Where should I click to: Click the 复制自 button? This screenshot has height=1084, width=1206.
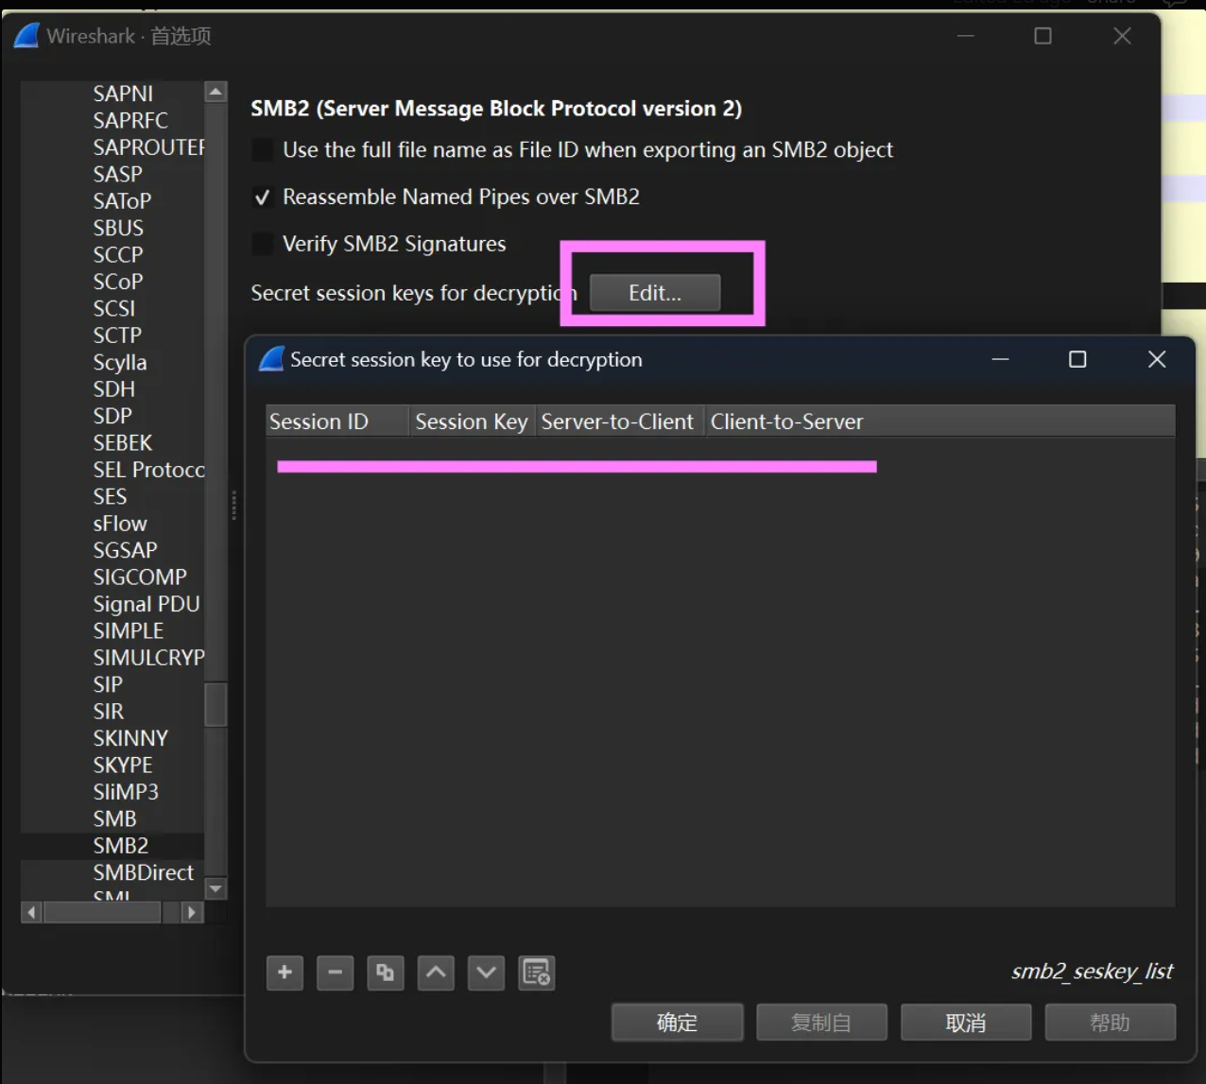click(x=820, y=1023)
